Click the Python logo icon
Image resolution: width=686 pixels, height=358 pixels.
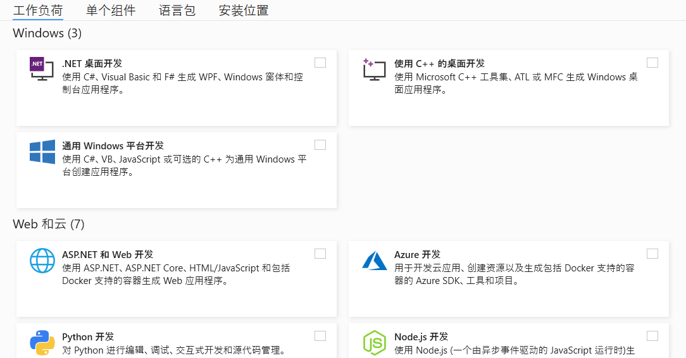tap(42, 343)
